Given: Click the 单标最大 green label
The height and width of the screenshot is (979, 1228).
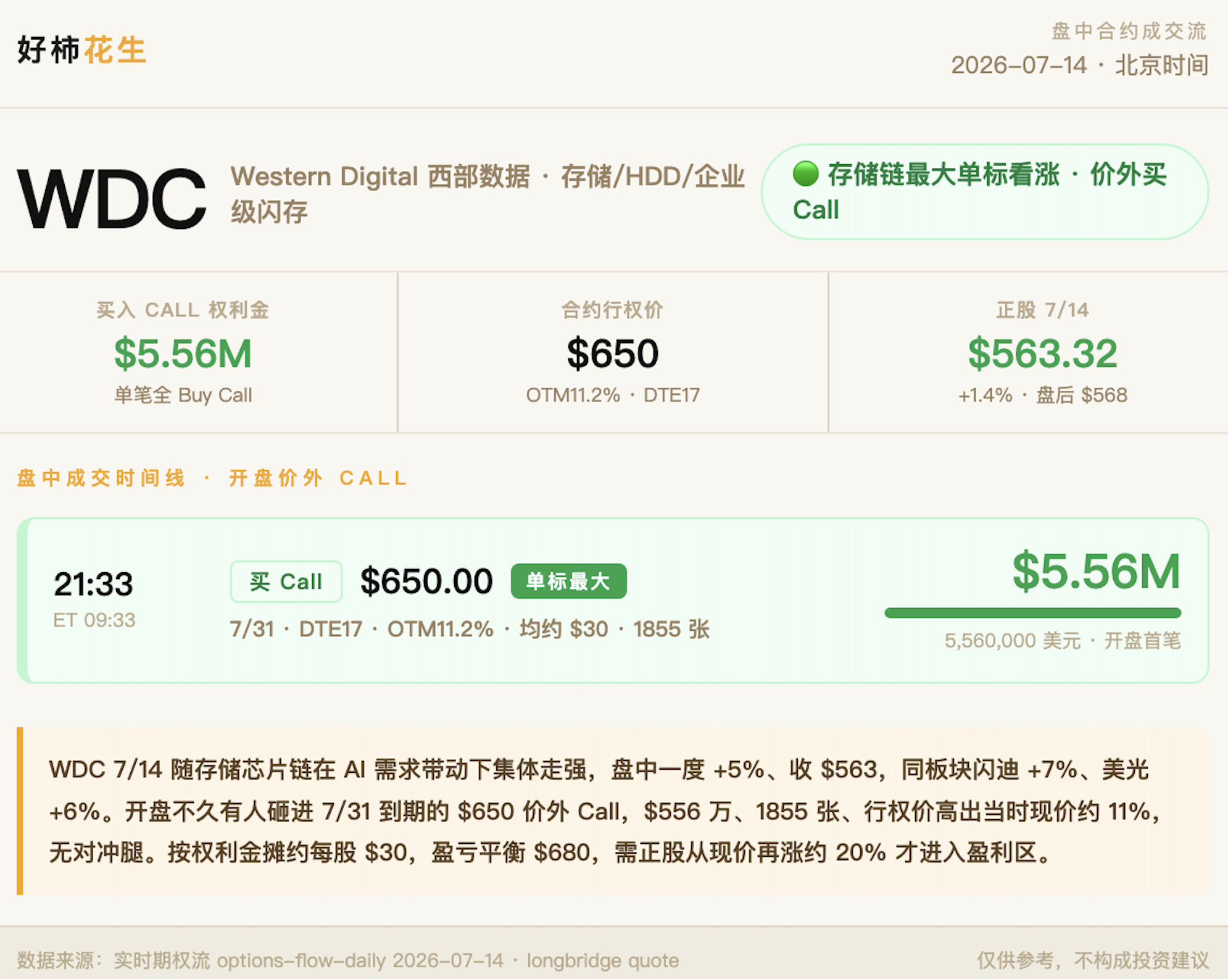Looking at the screenshot, I should tap(568, 581).
